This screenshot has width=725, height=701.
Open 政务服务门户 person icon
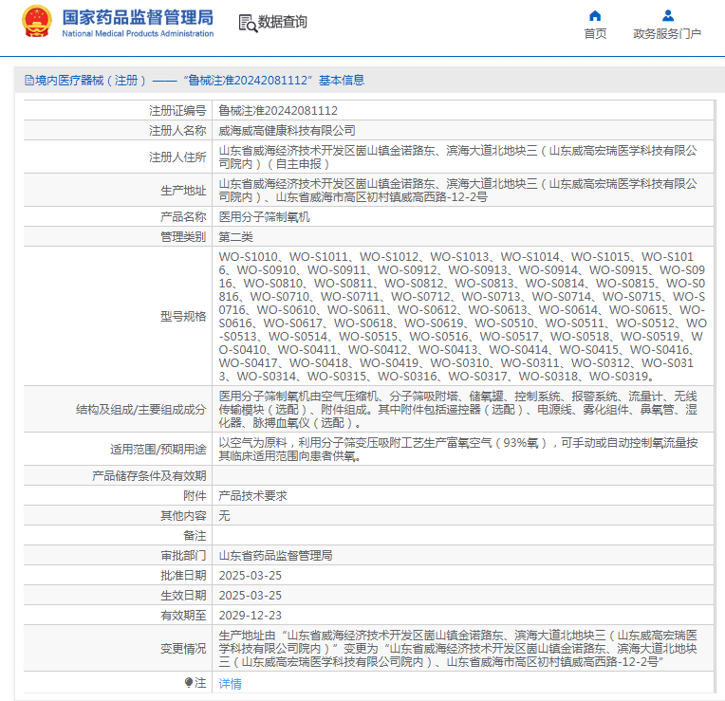pyautogui.click(x=667, y=16)
